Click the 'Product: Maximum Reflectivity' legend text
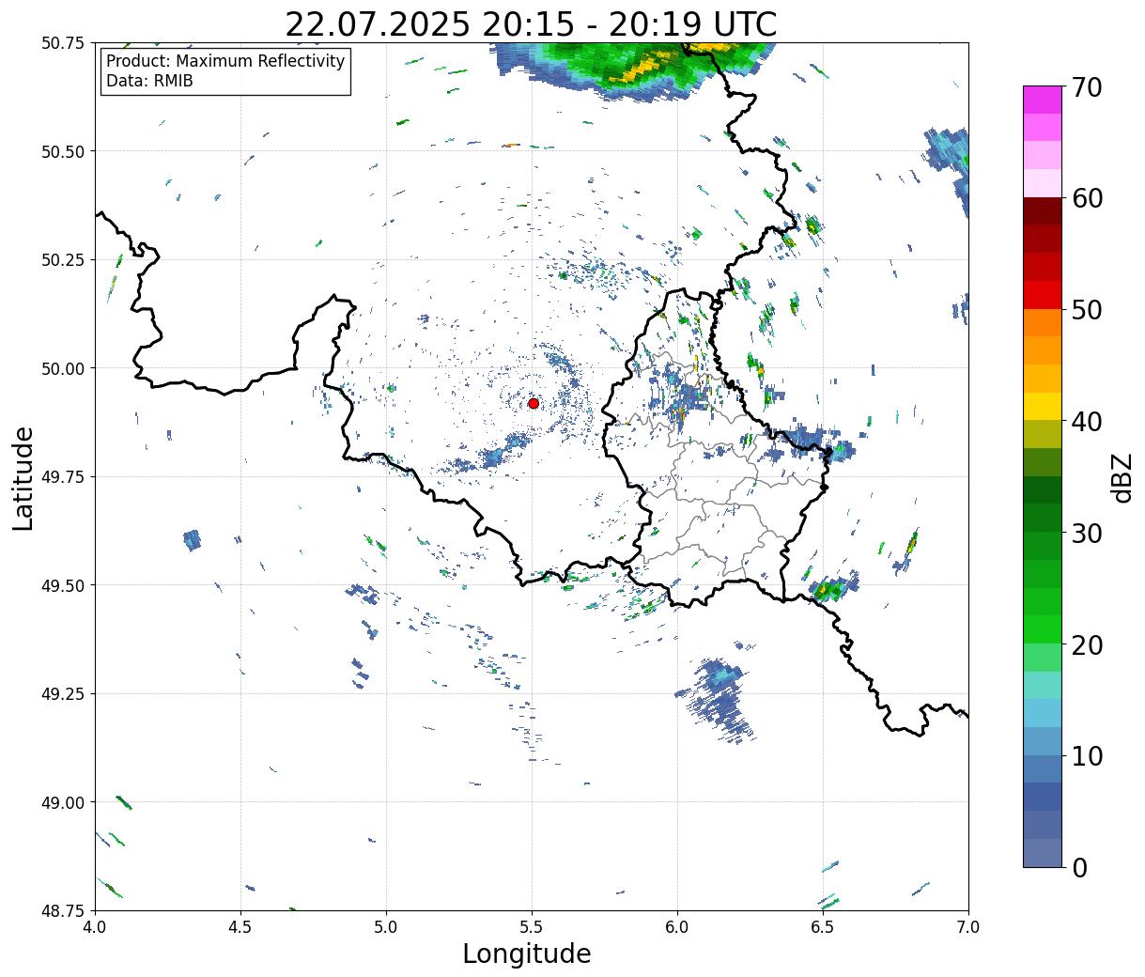Viewport: 1145px width, 977px height. (225, 61)
